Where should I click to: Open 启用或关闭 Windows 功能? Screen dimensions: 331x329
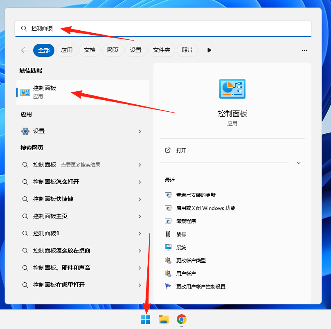point(200,208)
